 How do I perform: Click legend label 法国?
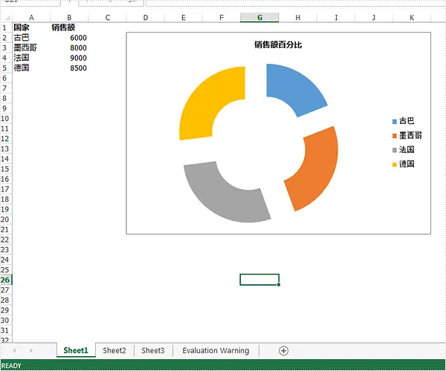click(407, 150)
